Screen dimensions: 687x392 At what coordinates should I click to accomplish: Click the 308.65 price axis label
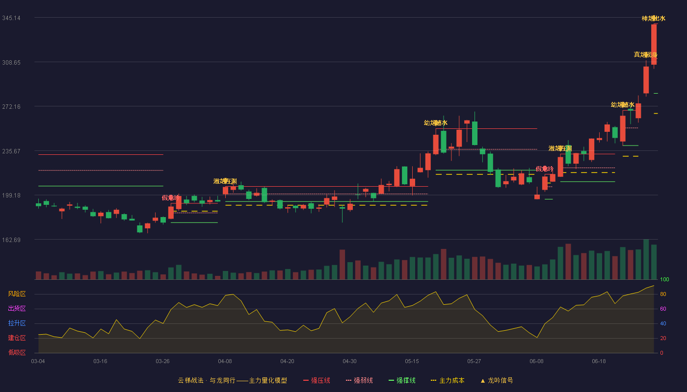click(x=11, y=63)
